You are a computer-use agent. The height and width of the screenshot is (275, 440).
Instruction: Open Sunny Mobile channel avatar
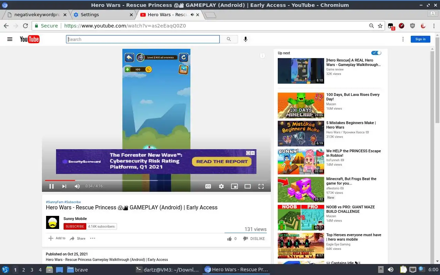click(53, 222)
